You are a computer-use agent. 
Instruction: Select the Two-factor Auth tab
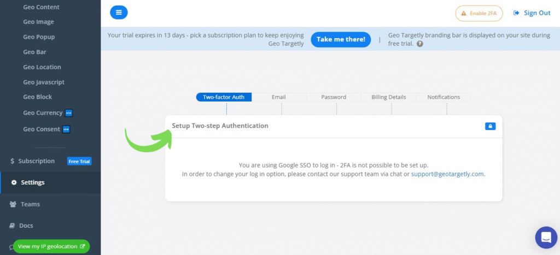pos(224,97)
